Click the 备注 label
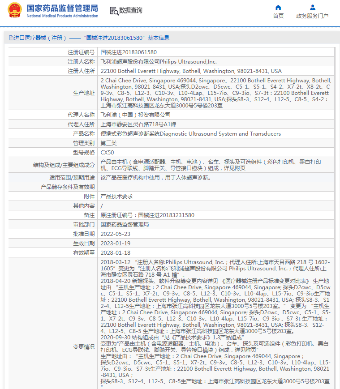This screenshot has height=389, width=340. coord(89,215)
